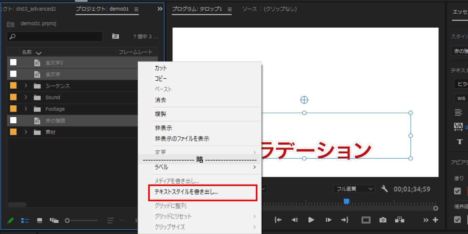468x234 pixels.
Task: Click the project panel search field
Action: tap(55, 36)
